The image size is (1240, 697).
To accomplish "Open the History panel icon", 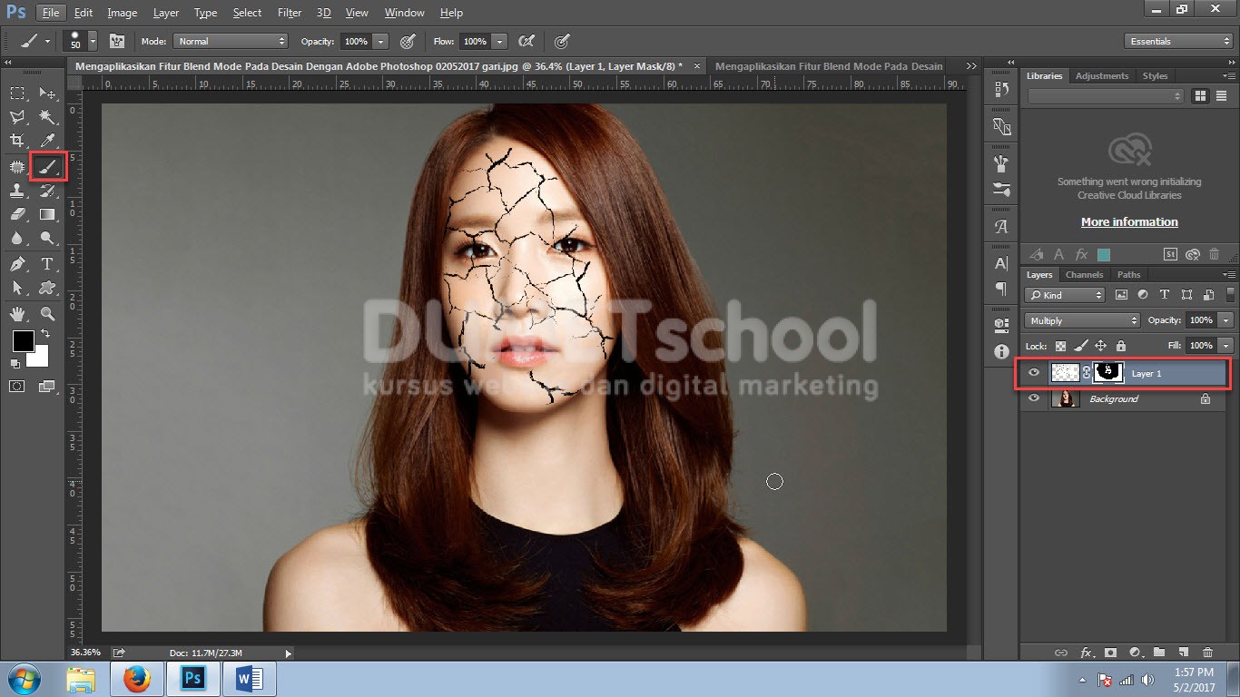I will [1001, 89].
